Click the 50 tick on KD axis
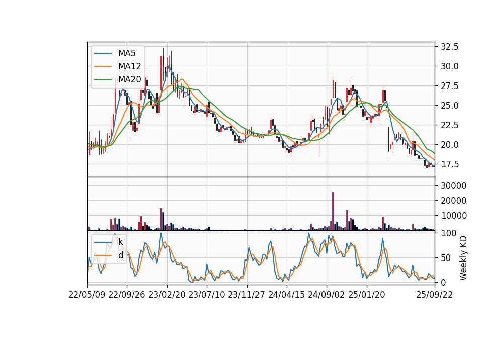This screenshot has width=483, height=347. [x=446, y=257]
